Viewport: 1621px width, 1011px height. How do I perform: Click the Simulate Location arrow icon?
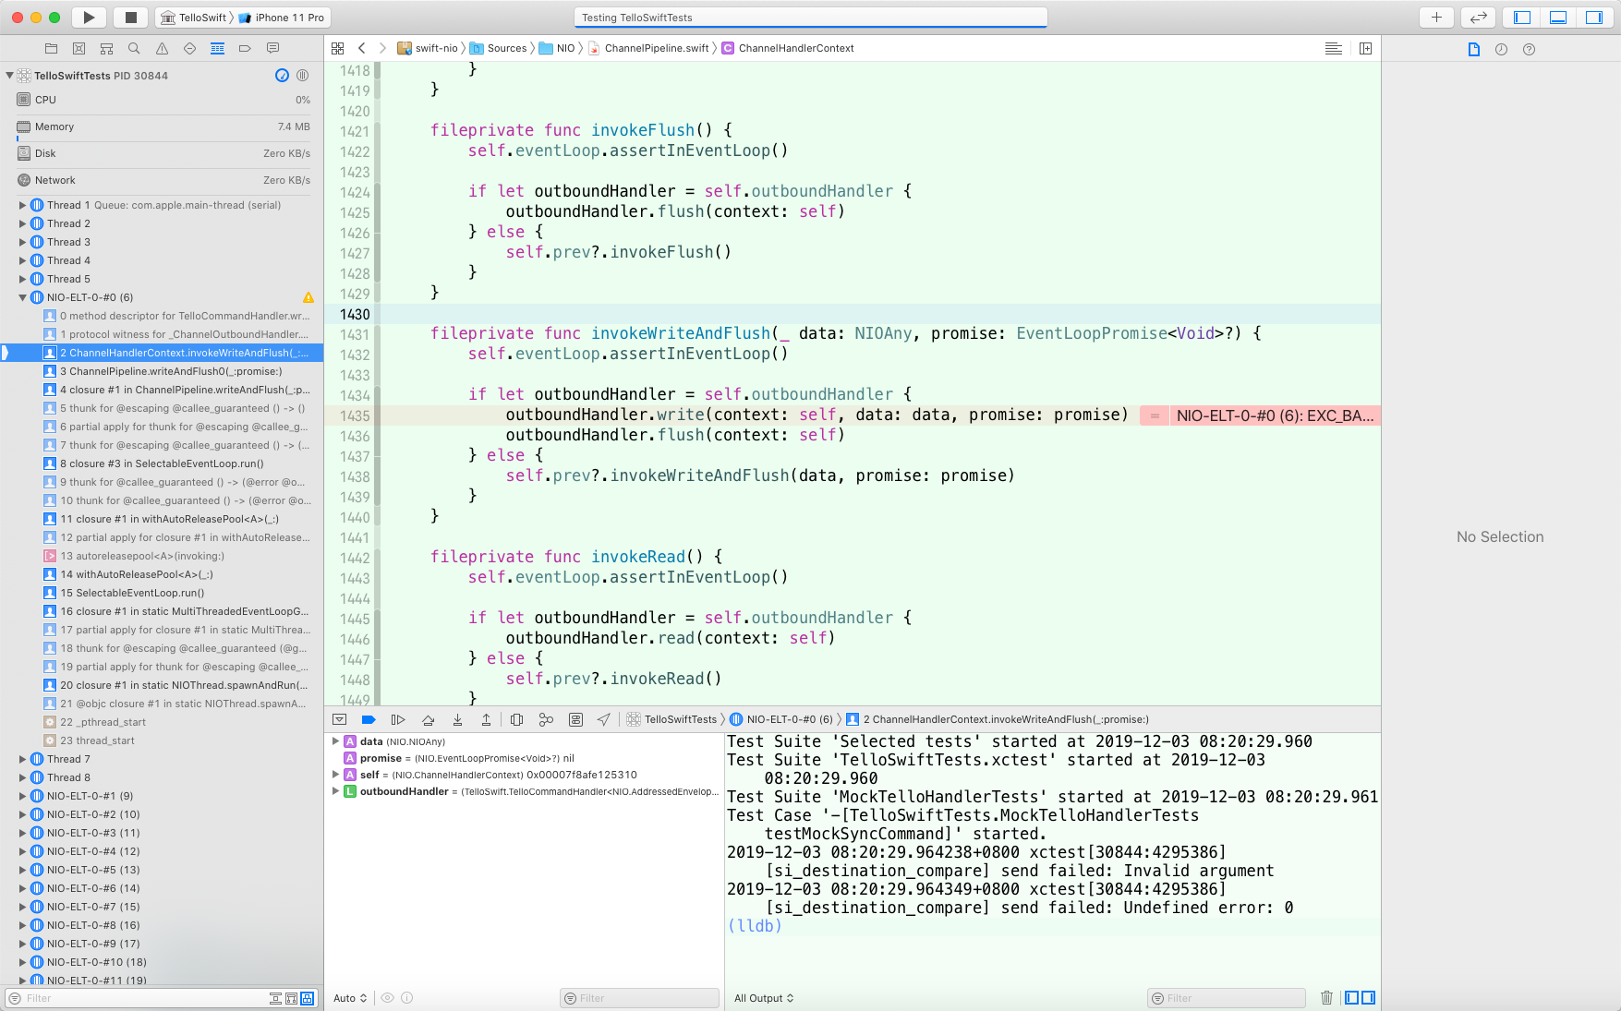604,719
